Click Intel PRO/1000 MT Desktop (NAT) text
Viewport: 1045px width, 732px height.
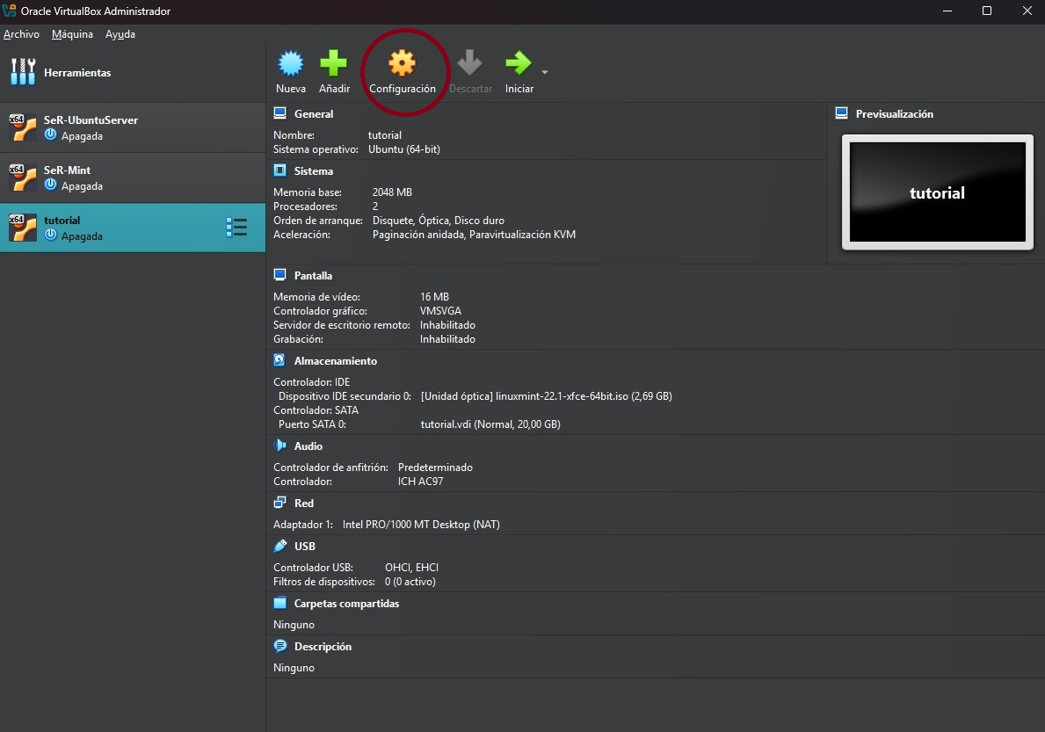[x=421, y=525]
